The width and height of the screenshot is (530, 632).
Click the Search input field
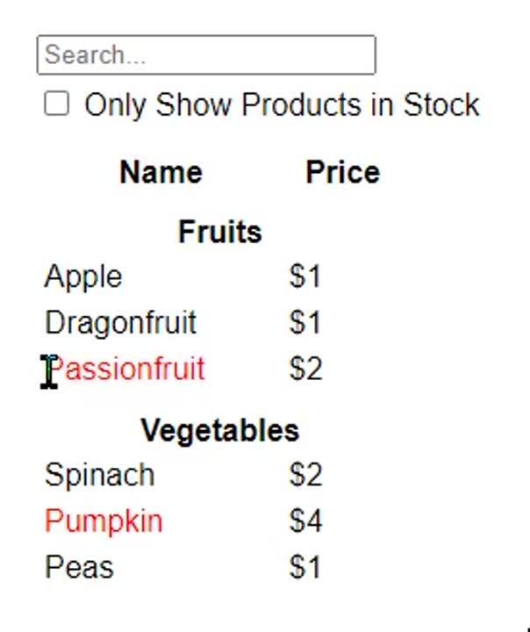(206, 54)
